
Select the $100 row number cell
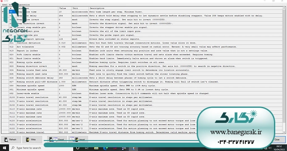pos(13,97)
